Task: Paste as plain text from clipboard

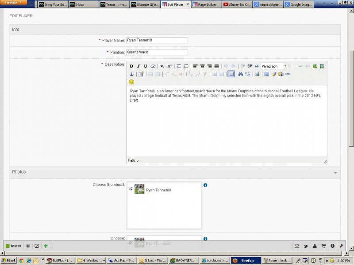Action: [x=281, y=74]
